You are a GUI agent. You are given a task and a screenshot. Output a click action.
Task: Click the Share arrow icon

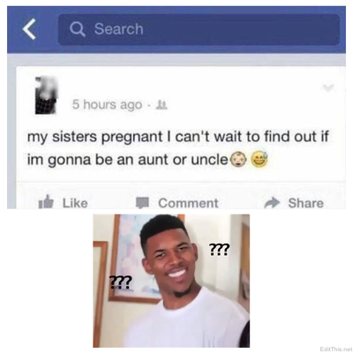coord(273,202)
